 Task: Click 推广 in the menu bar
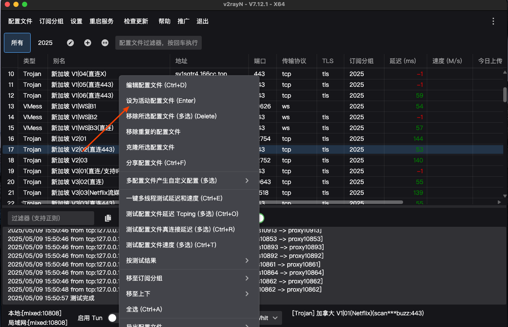coord(183,22)
